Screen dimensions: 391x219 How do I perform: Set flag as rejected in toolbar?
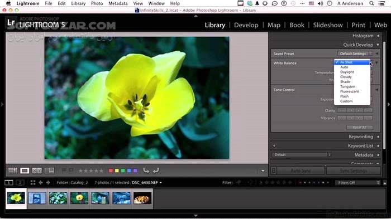pyautogui.click(x=71, y=171)
